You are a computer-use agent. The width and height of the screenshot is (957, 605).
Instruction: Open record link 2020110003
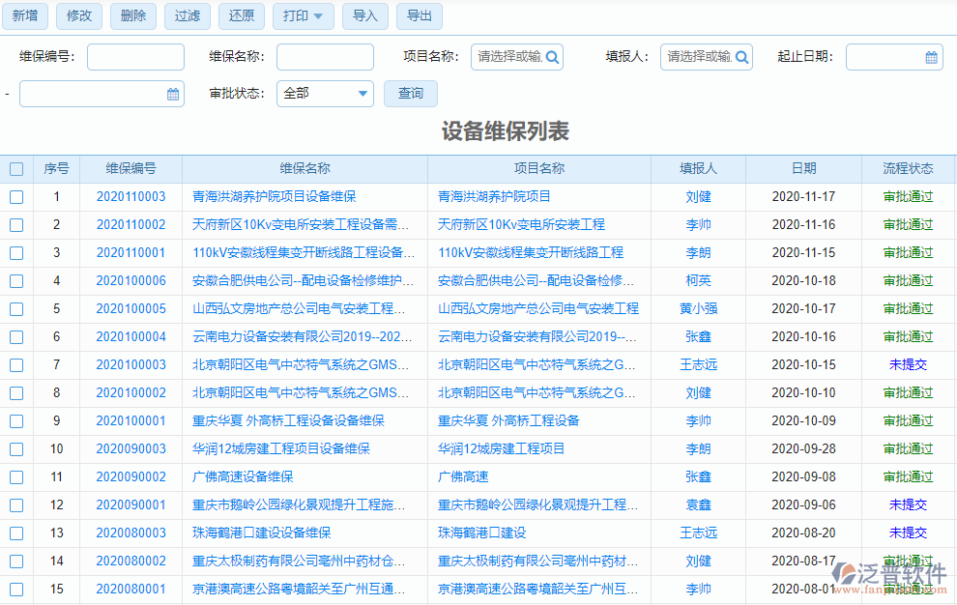point(133,196)
